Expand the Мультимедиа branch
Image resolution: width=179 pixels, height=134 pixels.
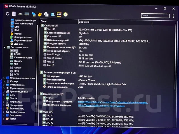4,88
